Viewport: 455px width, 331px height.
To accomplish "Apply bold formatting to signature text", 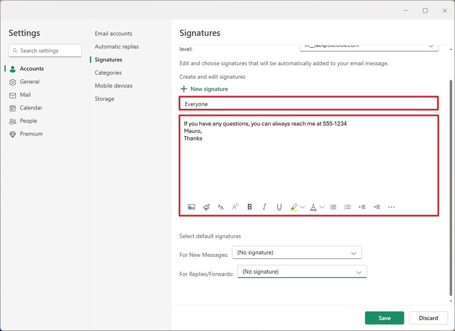I will [250, 207].
